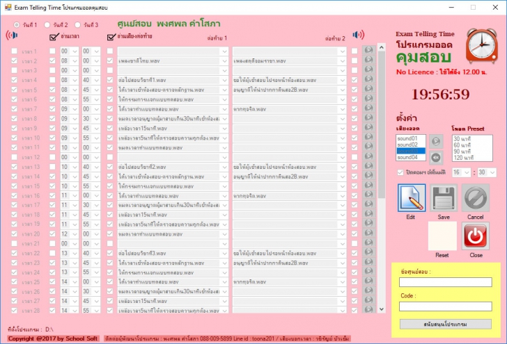The image size is (507, 344).
Task: Open ต่อท้าย 1 dropdown with ต่อไปสอบวิชาที่1.wav
Action: coord(225,80)
